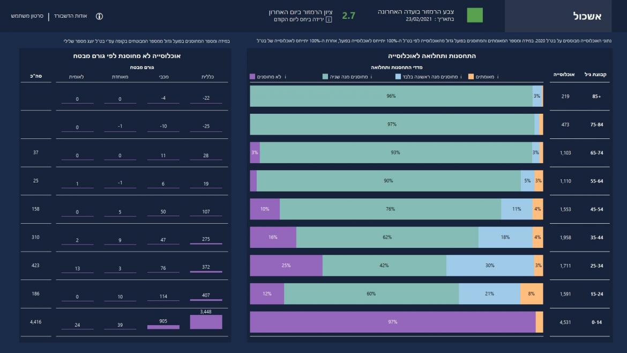
Task: Click the info icon beside לא מחוסנים legend
Action: pos(285,77)
